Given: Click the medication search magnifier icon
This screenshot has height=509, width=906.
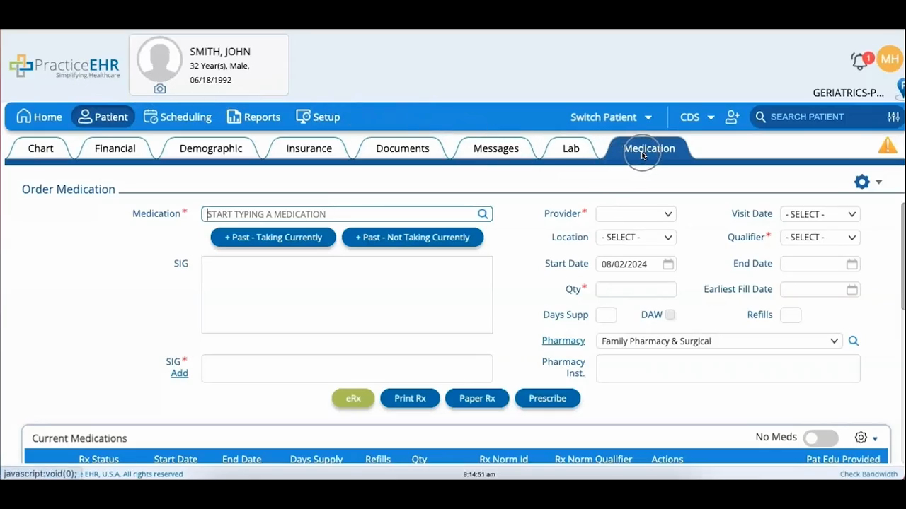Looking at the screenshot, I should coord(483,214).
